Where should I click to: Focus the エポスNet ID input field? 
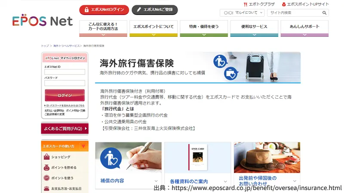click(x=65, y=72)
